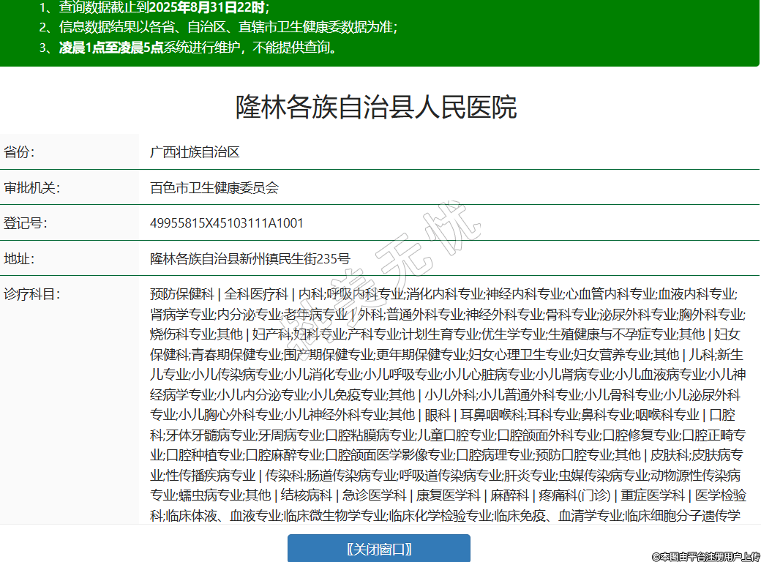Select the province value 广西壮族自治区
This screenshot has width=761, height=562.
pyautogui.click(x=195, y=152)
